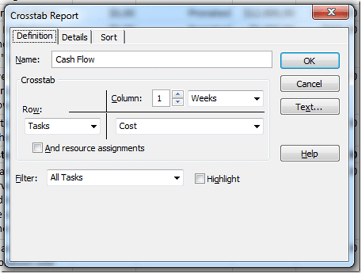Click the Column number box showing 1
Screen dimensions: 361x273
pyautogui.click(x=161, y=99)
